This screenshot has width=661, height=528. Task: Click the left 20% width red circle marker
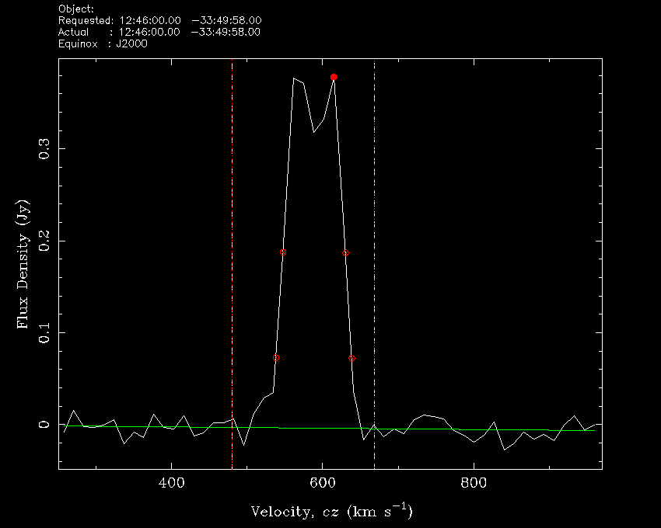276,358
